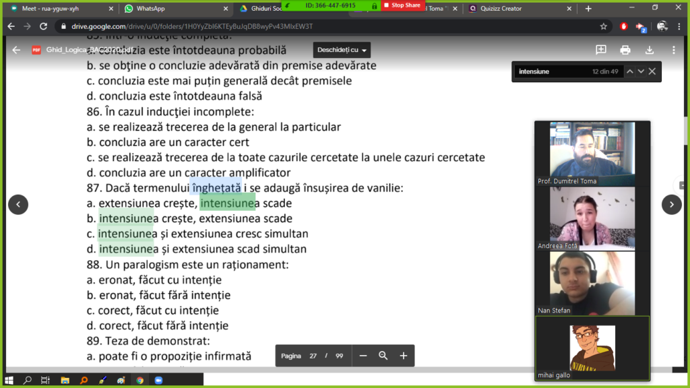Click the Stop Share button
The width and height of the screenshot is (690, 388).
403,5
